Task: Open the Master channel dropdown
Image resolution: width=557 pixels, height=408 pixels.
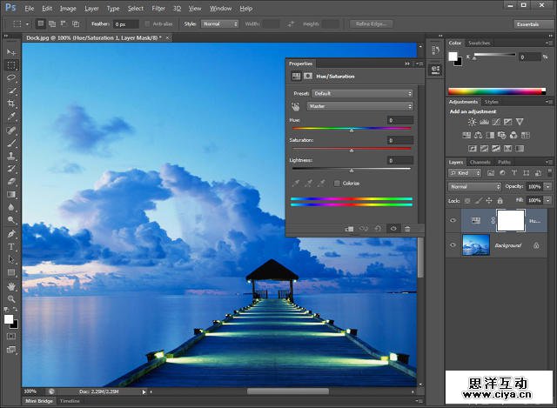Action: (359, 106)
